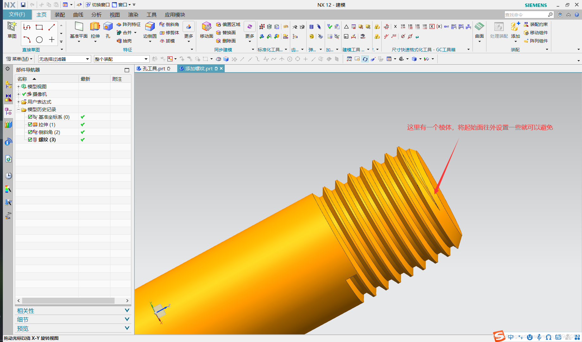Click Move Component (移动组件)
Viewport: 582px width, 342px height.
536,33
